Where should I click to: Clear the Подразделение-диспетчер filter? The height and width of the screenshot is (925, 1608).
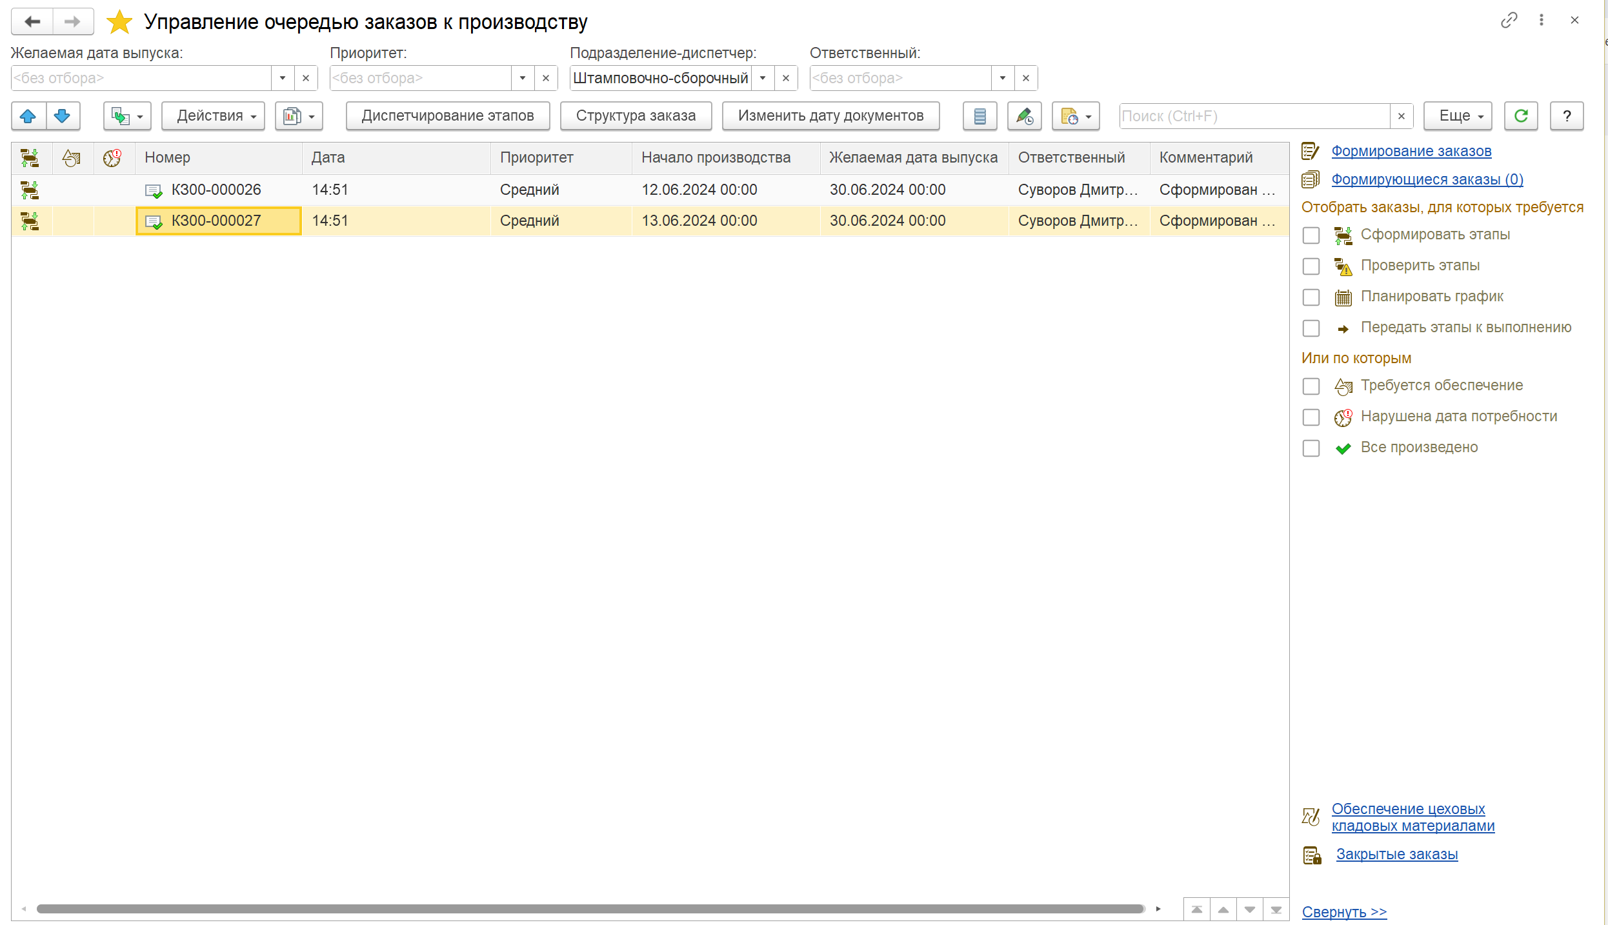(786, 78)
